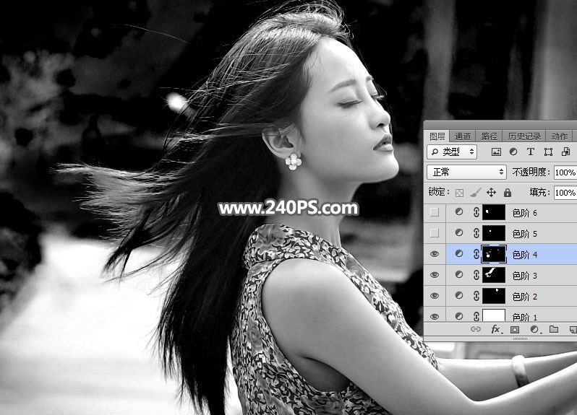Toggle mask link icon on 色阶 6
This screenshot has width=577, height=415.
476,212
